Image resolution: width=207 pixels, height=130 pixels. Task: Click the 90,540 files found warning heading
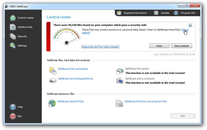click(100, 25)
